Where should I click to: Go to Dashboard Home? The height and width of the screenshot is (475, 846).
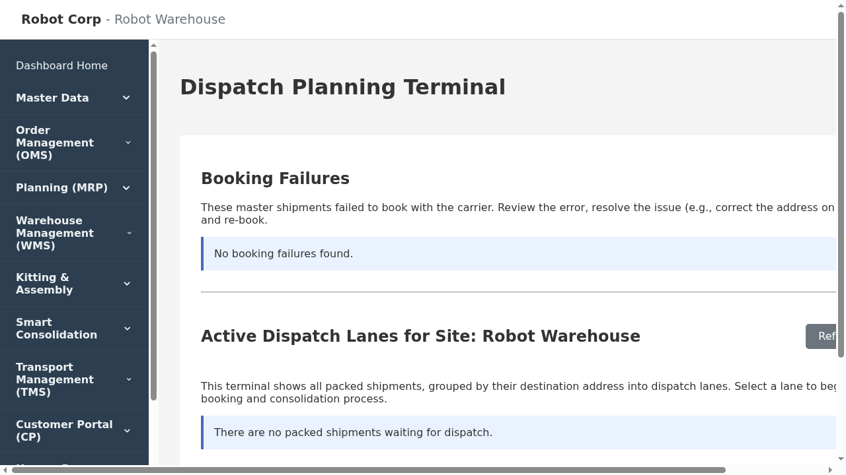pyautogui.click(x=61, y=65)
